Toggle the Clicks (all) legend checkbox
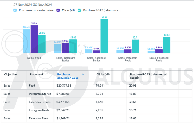The width and height of the screenshot is (195, 123). [58, 10]
